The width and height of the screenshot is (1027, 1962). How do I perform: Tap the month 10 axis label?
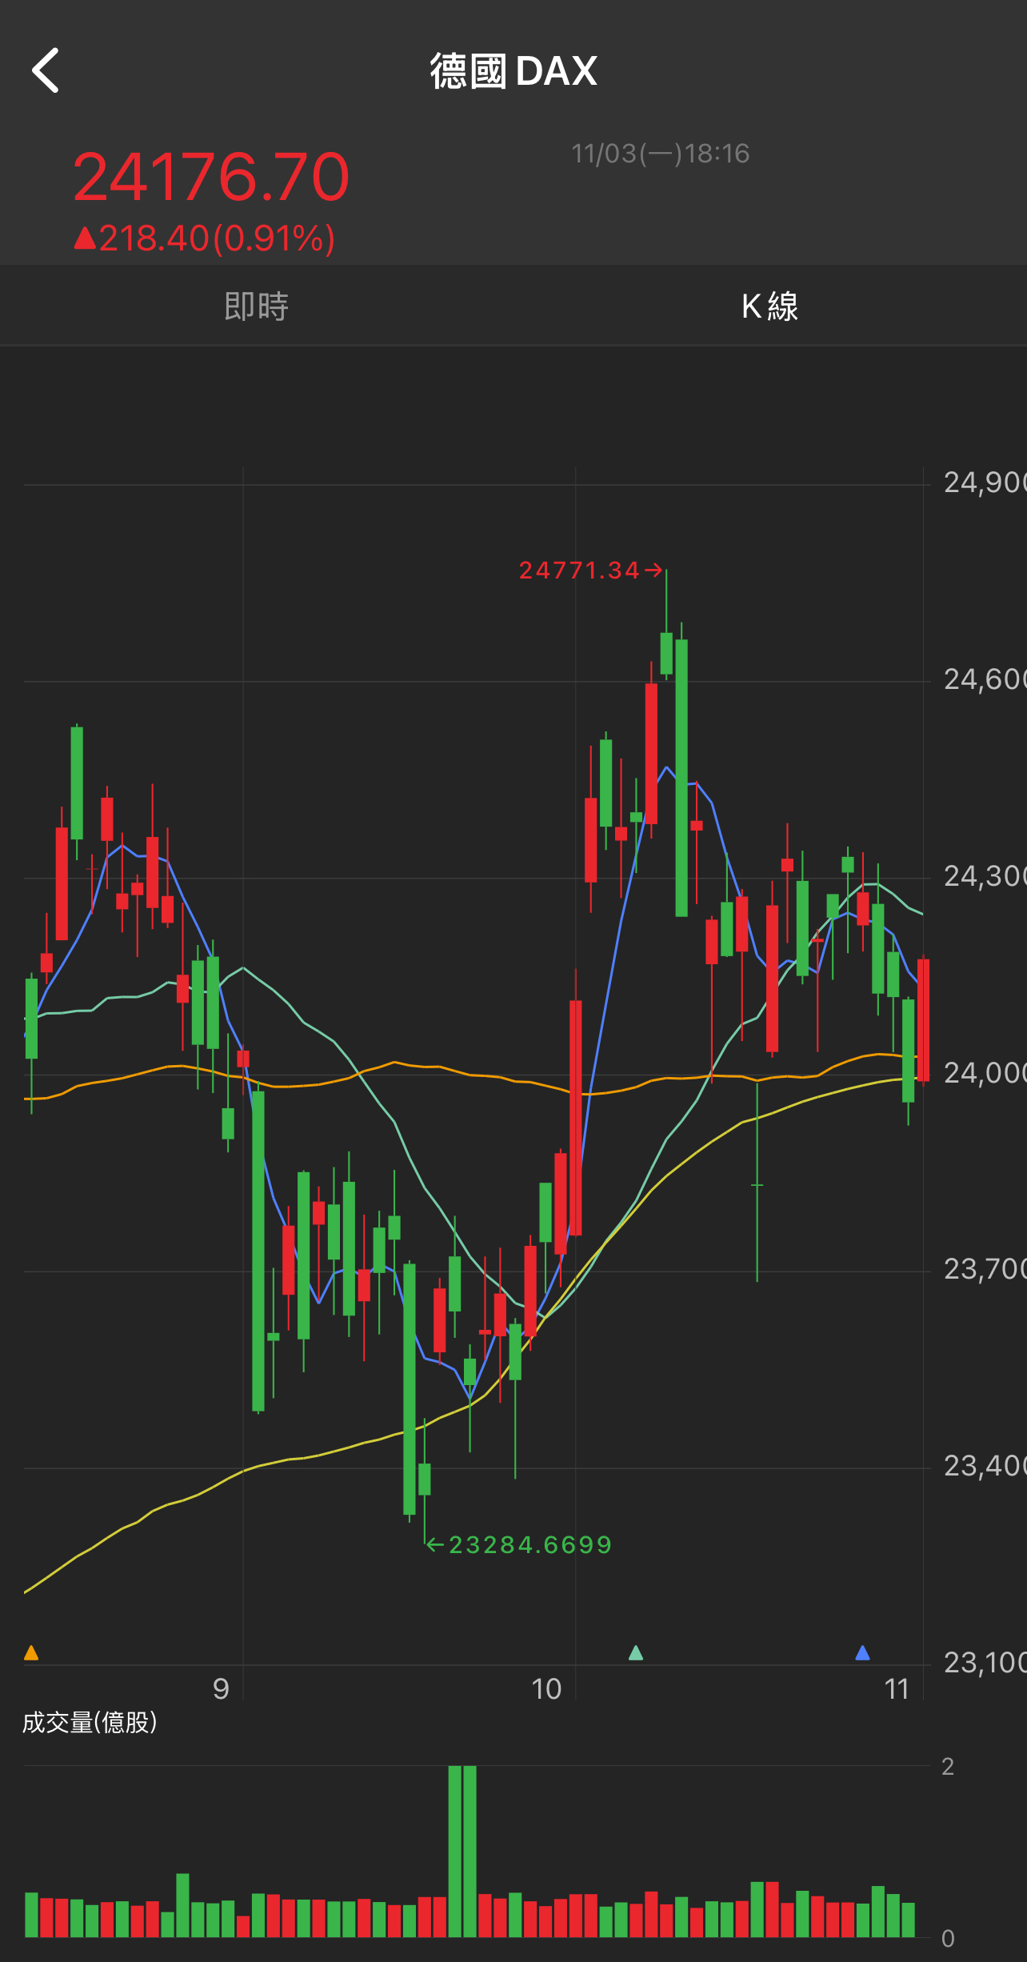[x=546, y=1688]
